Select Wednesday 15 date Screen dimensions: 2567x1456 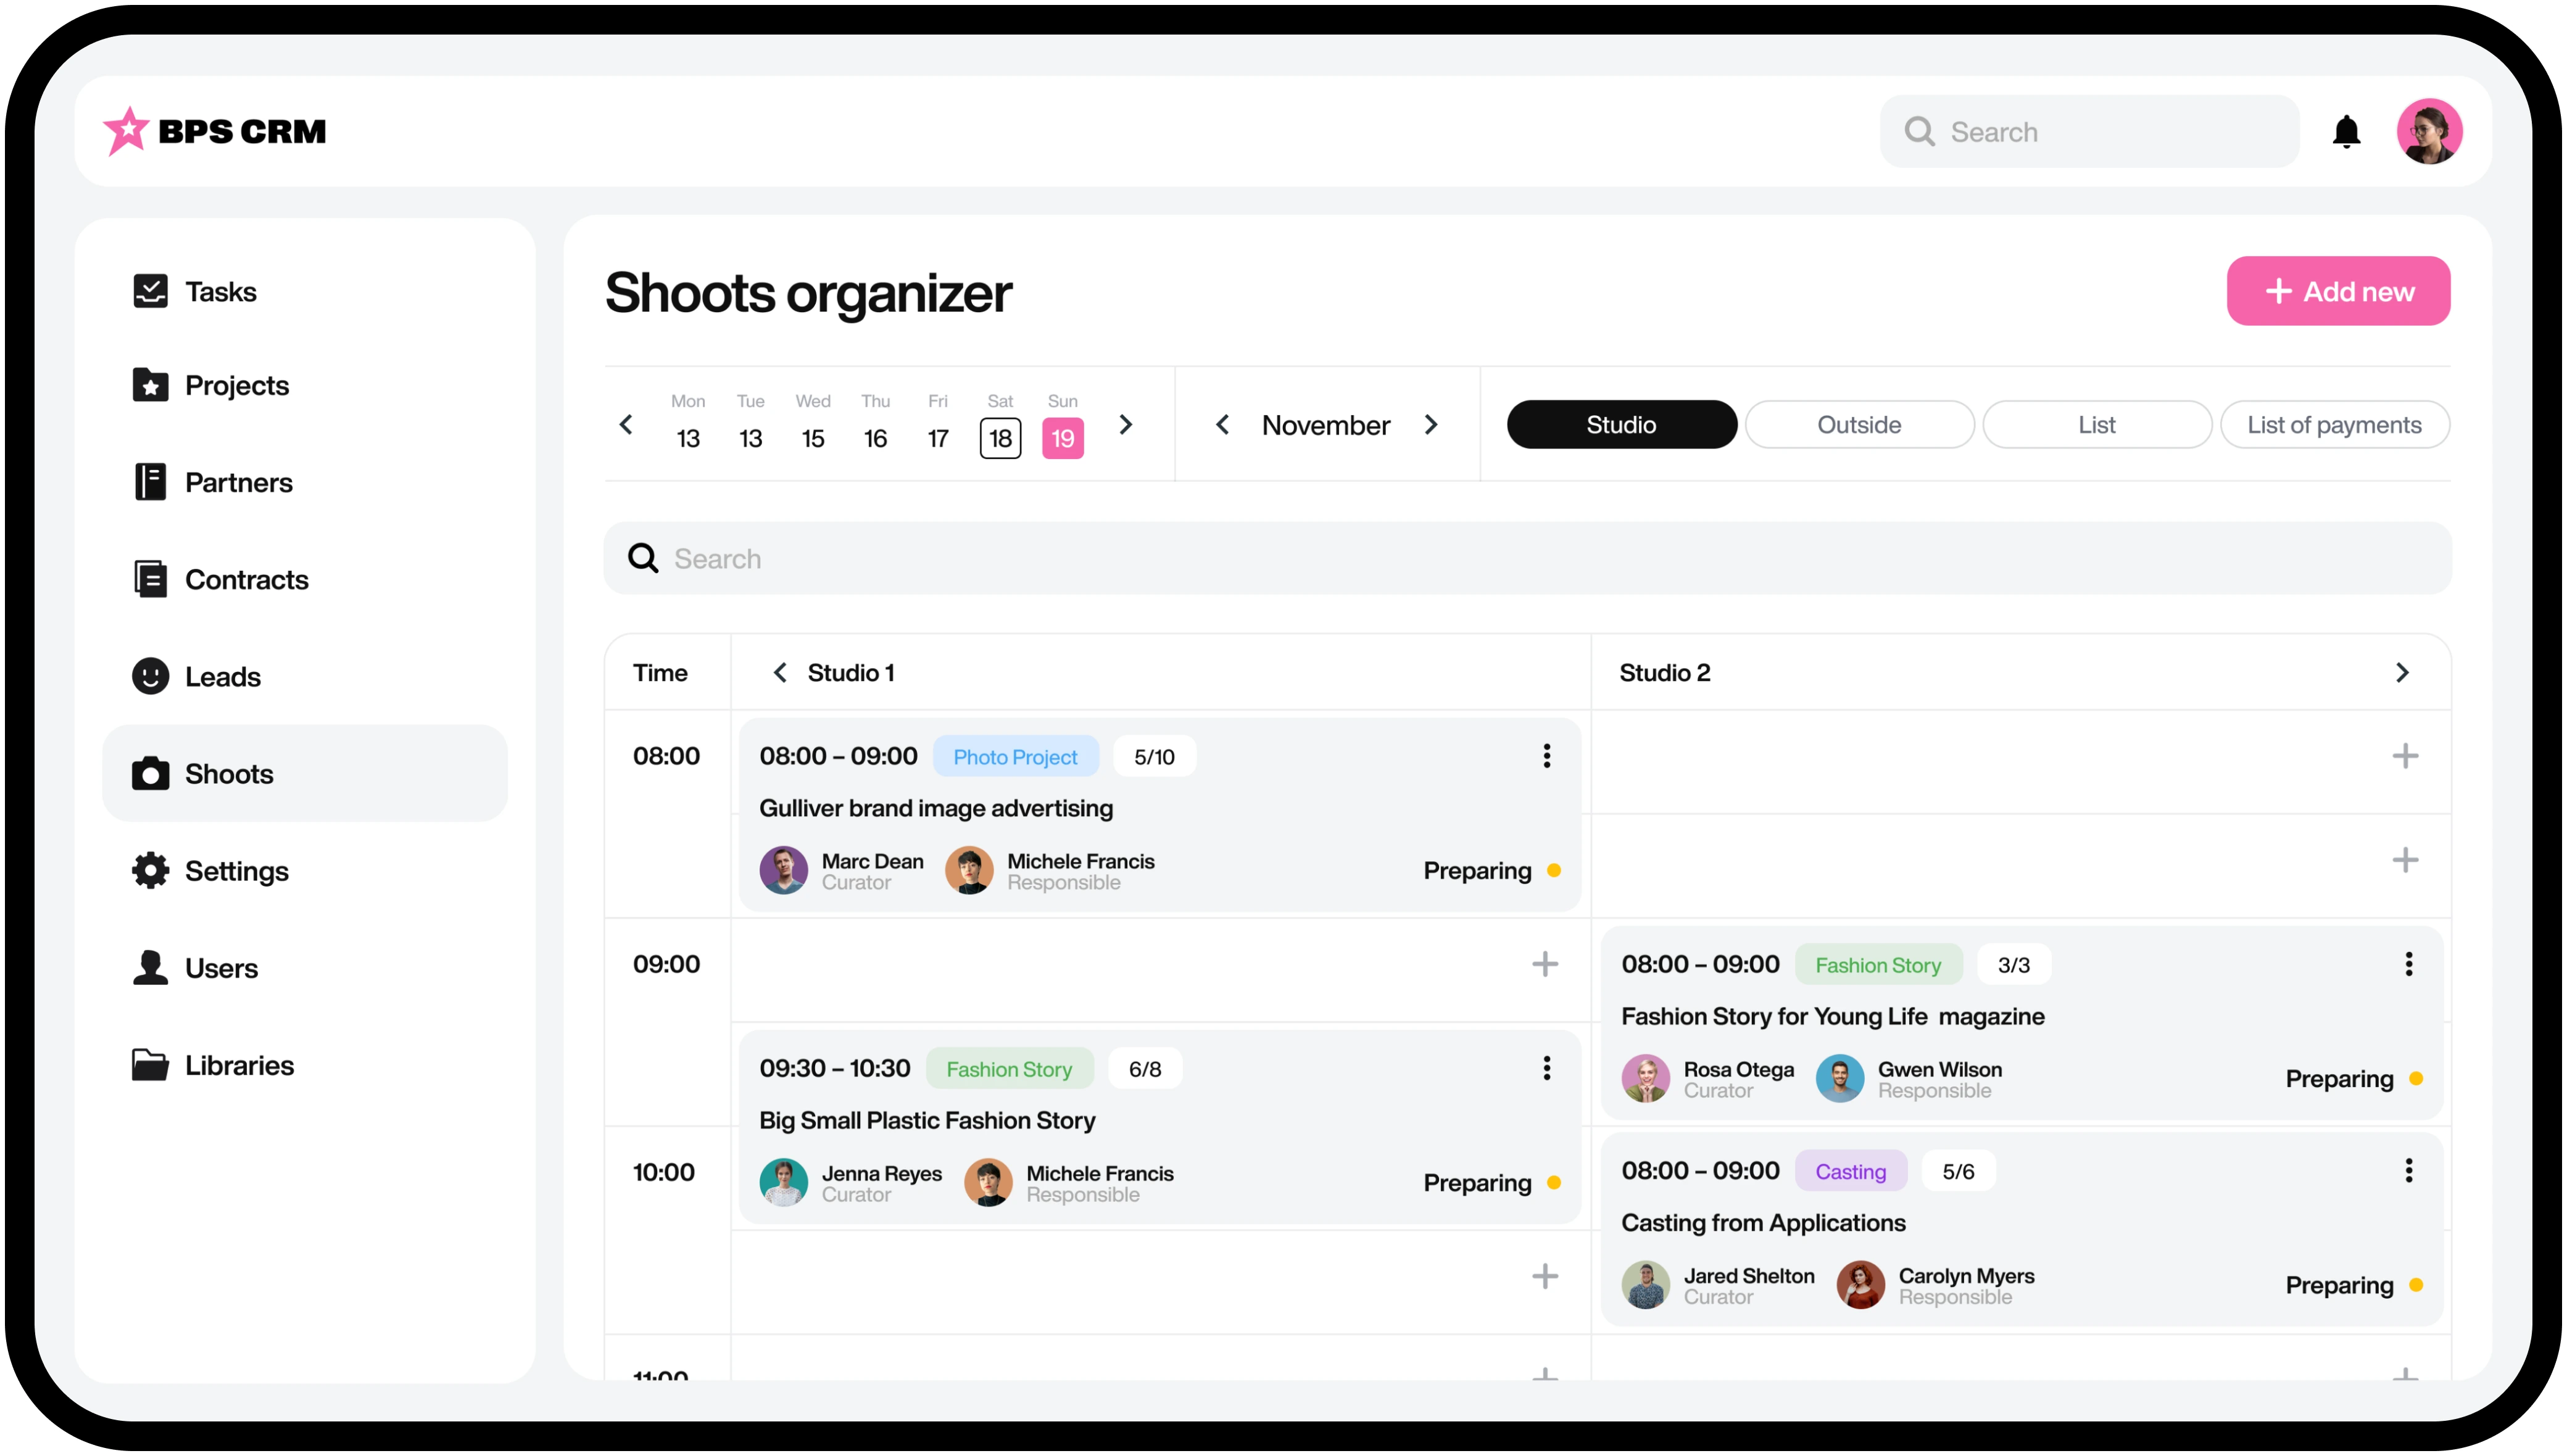coord(813,424)
